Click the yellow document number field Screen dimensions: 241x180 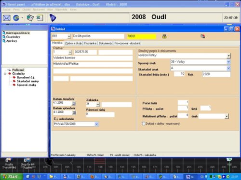coord(141,36)
